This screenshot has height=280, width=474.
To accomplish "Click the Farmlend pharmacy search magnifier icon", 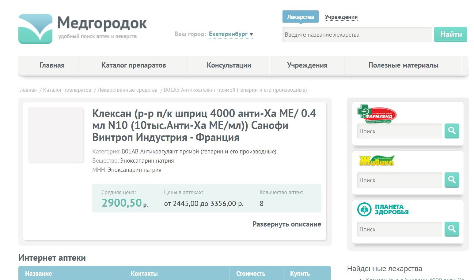I will [452, 131].
